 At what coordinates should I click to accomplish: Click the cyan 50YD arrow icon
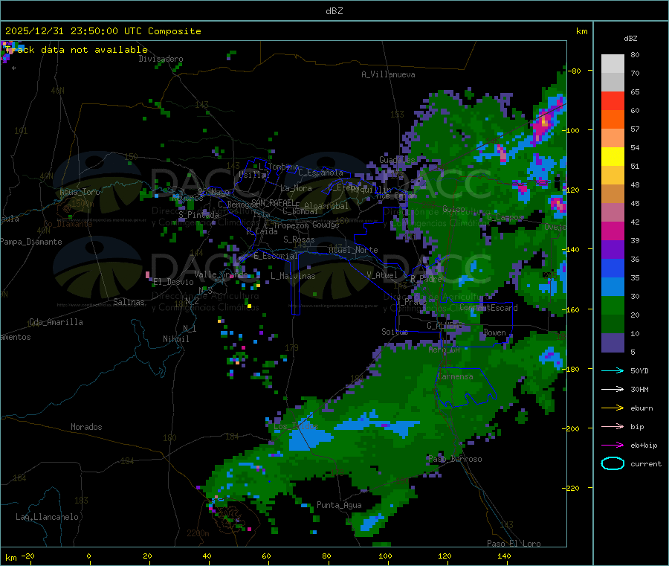[x=613, y=370]
